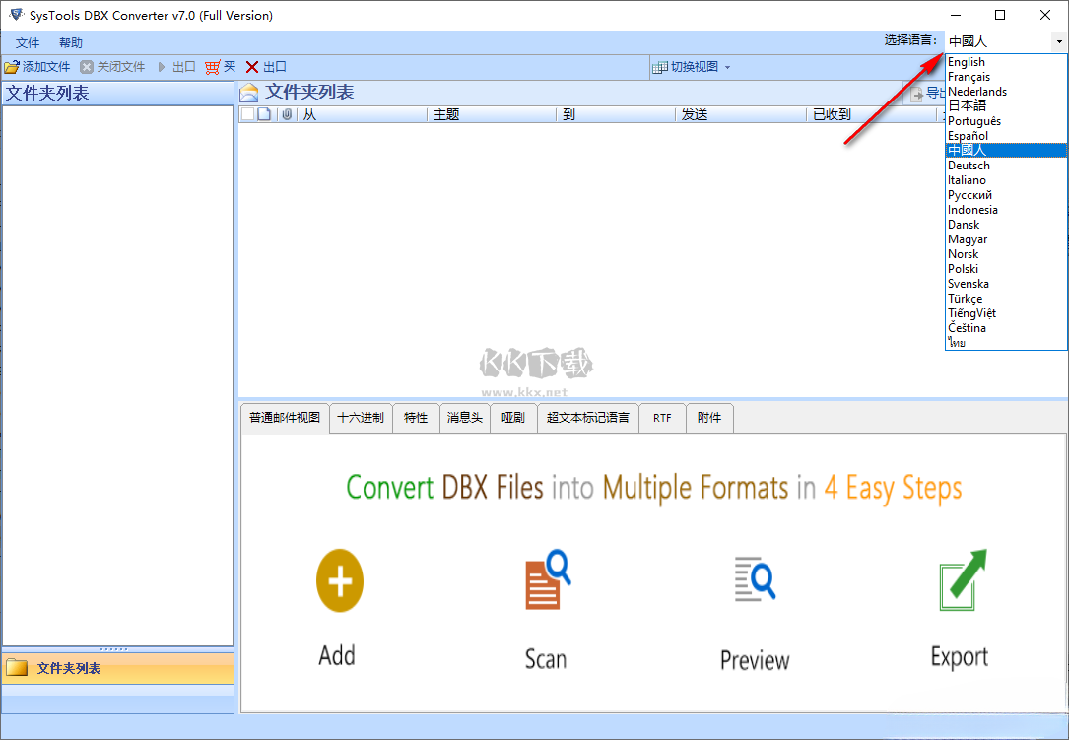Click the Preview magnifier icon in the steps graphic
Viewport: 1069px width, 740px height.
[754, 580]
